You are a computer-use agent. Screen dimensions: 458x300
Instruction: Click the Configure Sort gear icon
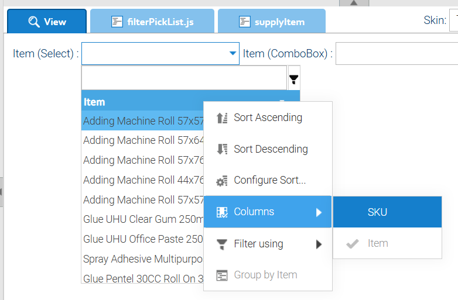(222, 181)
